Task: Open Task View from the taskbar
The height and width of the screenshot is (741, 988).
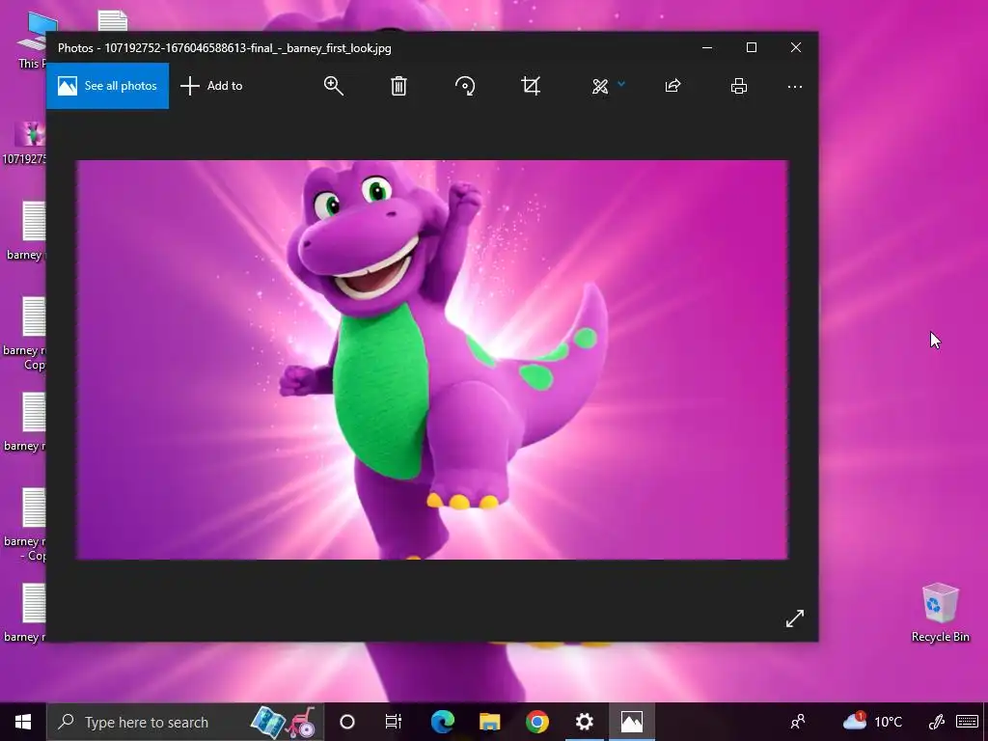Action: [x=394, y=722]
